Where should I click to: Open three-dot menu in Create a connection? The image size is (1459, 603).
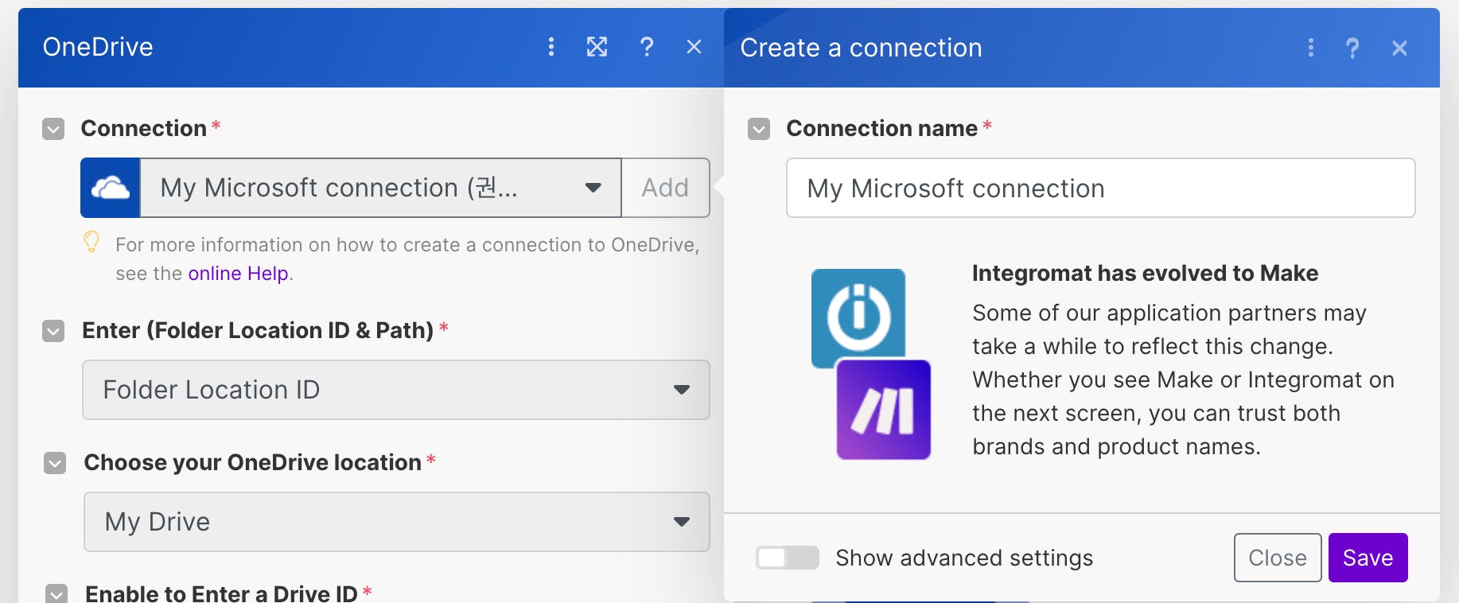pyautogui.click(x=1310, y=48)
